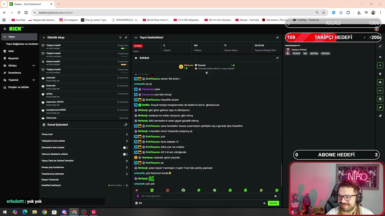
Task: Click the Sadece Sohbet category thumbnail
Action: tap(288, 52)
